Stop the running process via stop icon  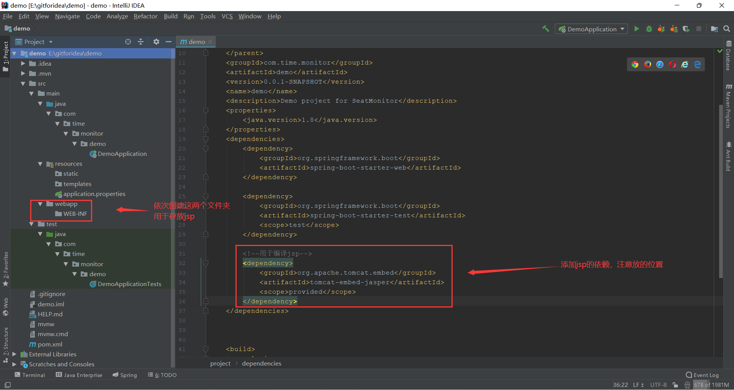(x=699, y=29)
